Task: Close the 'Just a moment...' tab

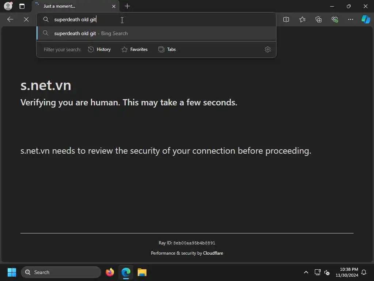Action: click(x=114, y=7)
